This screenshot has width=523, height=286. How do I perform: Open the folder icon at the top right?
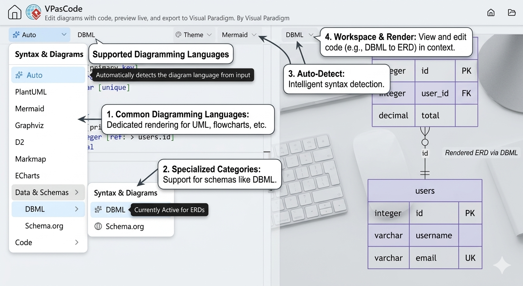pyautogui.click(x=512, y=13)
